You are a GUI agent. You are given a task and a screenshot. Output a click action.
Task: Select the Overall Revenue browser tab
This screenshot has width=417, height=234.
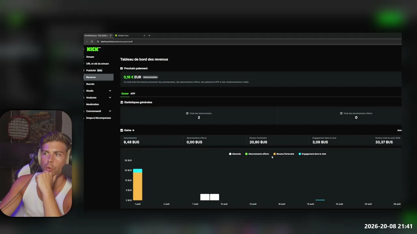pyautogui.click(x=98, y=35)
